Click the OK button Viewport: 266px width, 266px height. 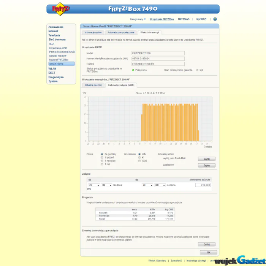(x=209, y=252)
